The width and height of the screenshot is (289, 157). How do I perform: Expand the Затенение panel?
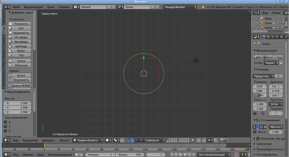[264, 144]
